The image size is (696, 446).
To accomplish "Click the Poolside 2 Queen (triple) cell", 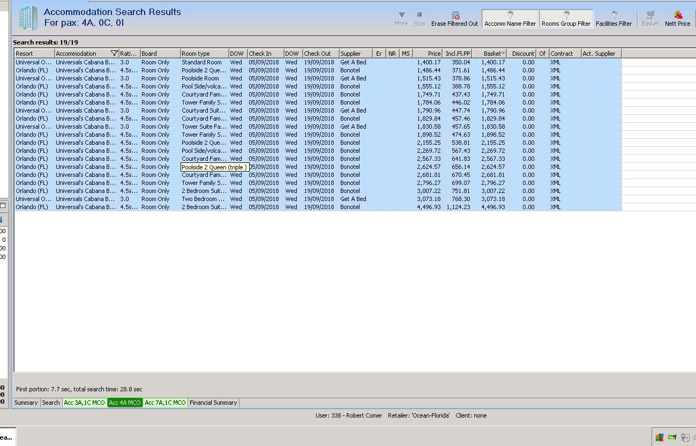I will click(214, 167).
